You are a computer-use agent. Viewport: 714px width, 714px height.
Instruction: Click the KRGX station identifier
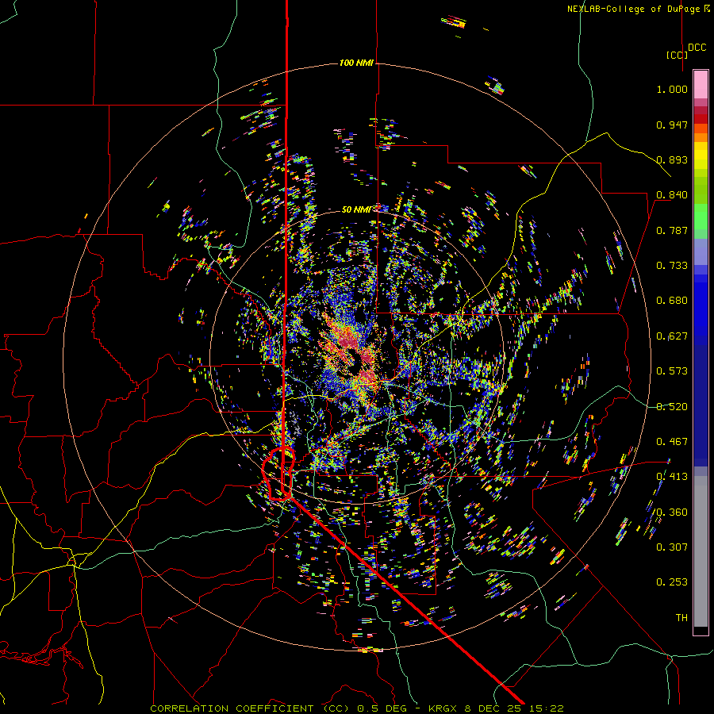pyautogui.click(x=444, y=708)
